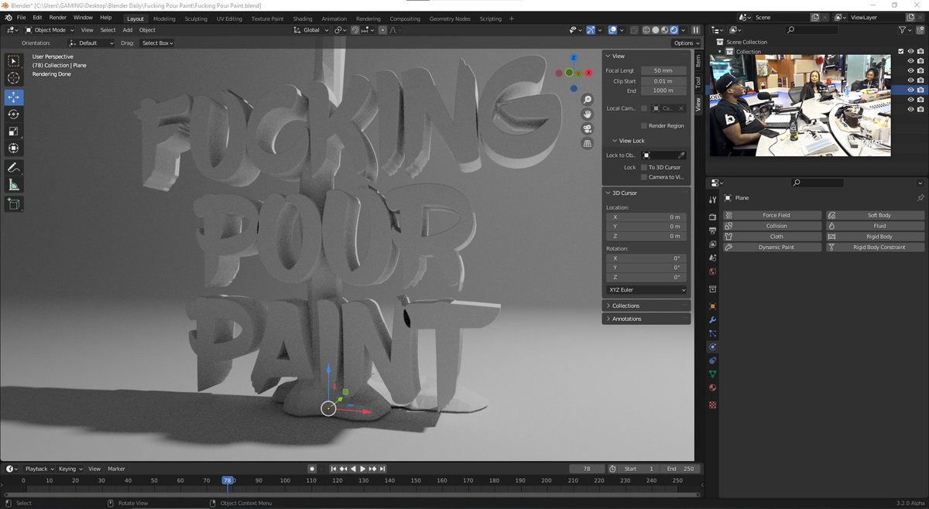This screenshot has height=509, width=929.
Task: Open the Object Data properties tab (green triangle)
Action: coord(713,374)
